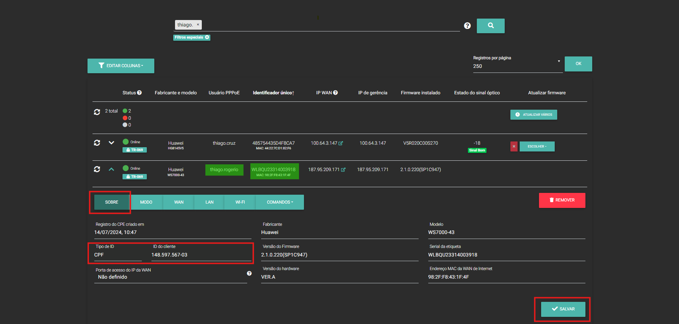Expand the thiago.cruz device row

[x=111, y=143]
